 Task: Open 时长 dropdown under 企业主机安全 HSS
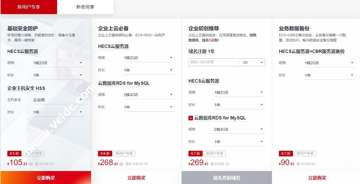(58, 112)
